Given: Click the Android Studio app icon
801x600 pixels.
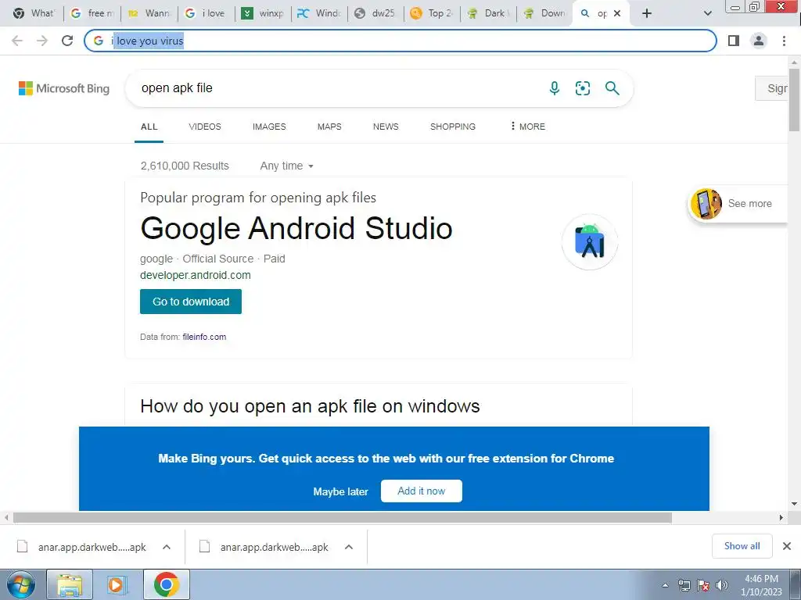Looking at the screenshot, I should click(590, 242).
